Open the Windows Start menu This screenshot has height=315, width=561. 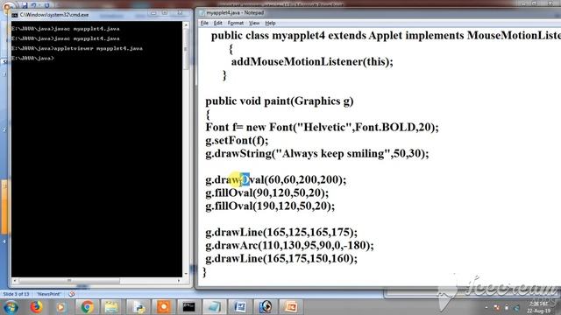(x=11, y=307)
